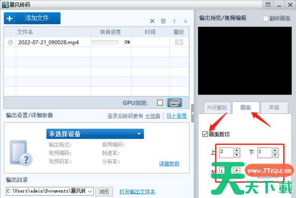Increase the 左 crop value
This screenshot has height=198, width=296.
(236, 170)
